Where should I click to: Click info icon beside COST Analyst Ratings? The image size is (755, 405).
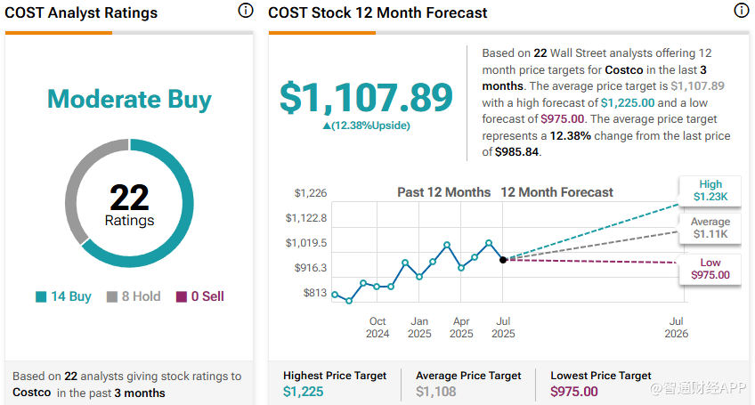(245, 12)
